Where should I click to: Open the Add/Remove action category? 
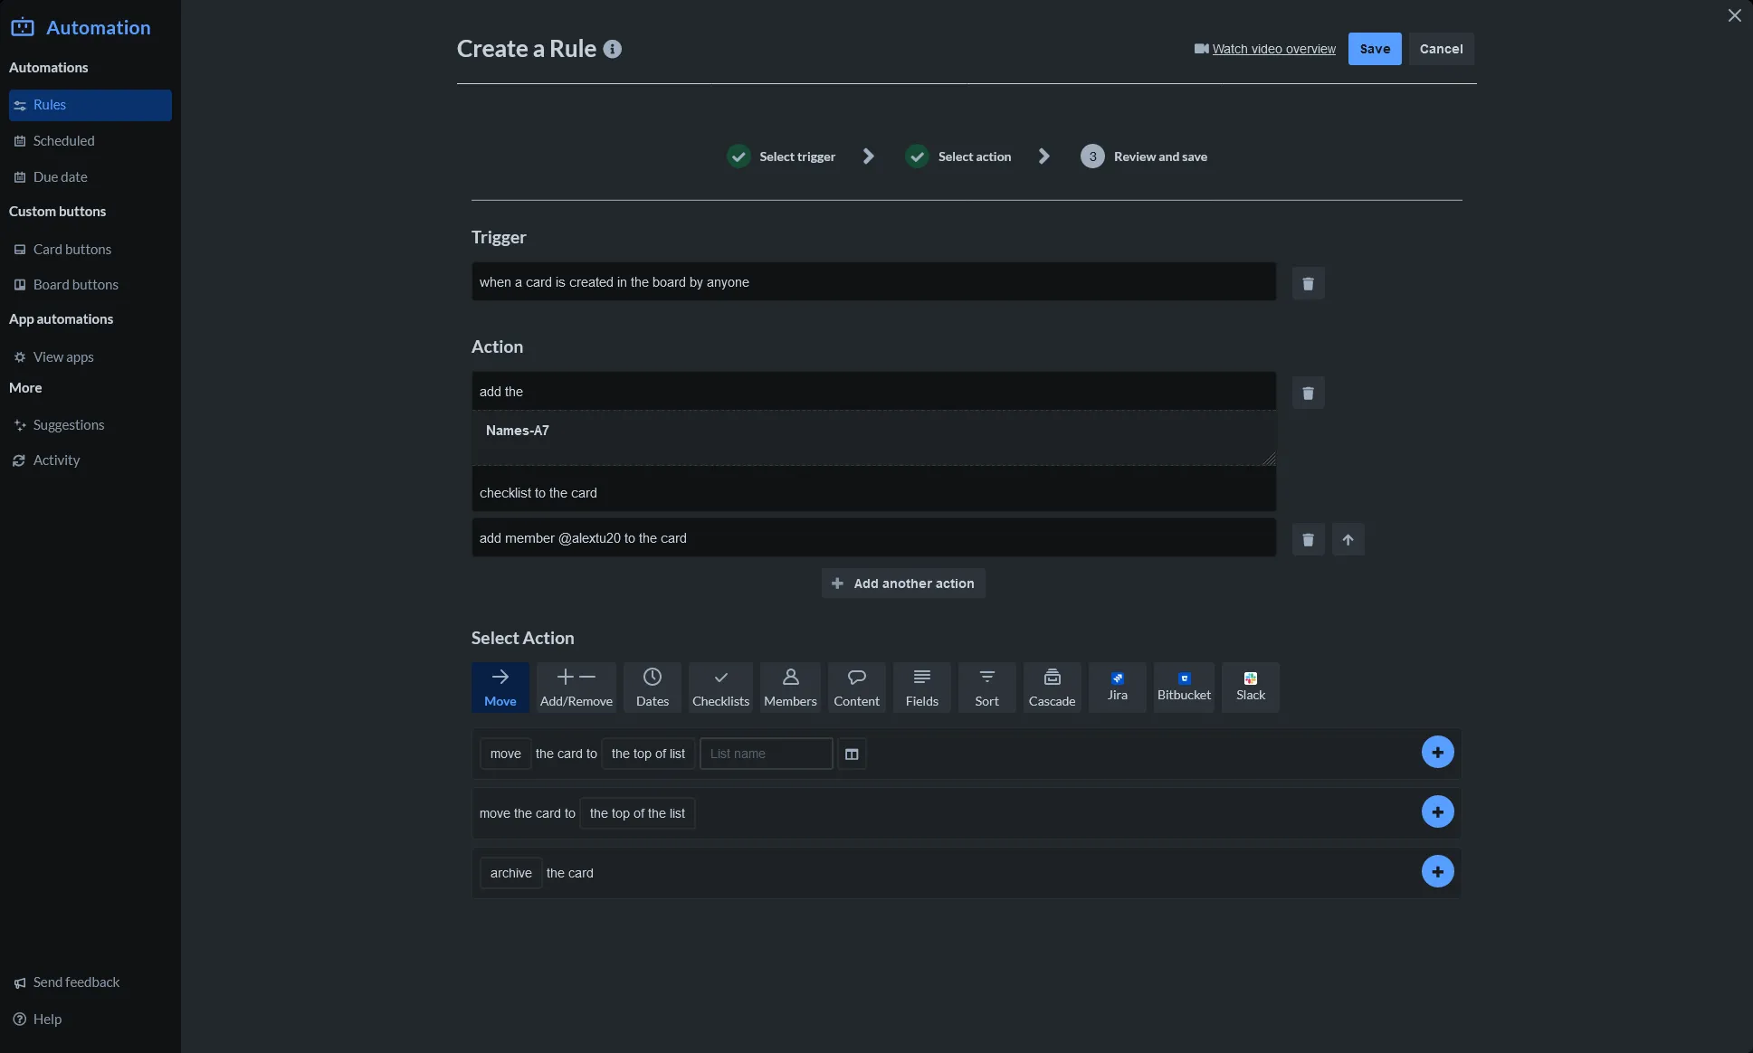tap(576, 687)
